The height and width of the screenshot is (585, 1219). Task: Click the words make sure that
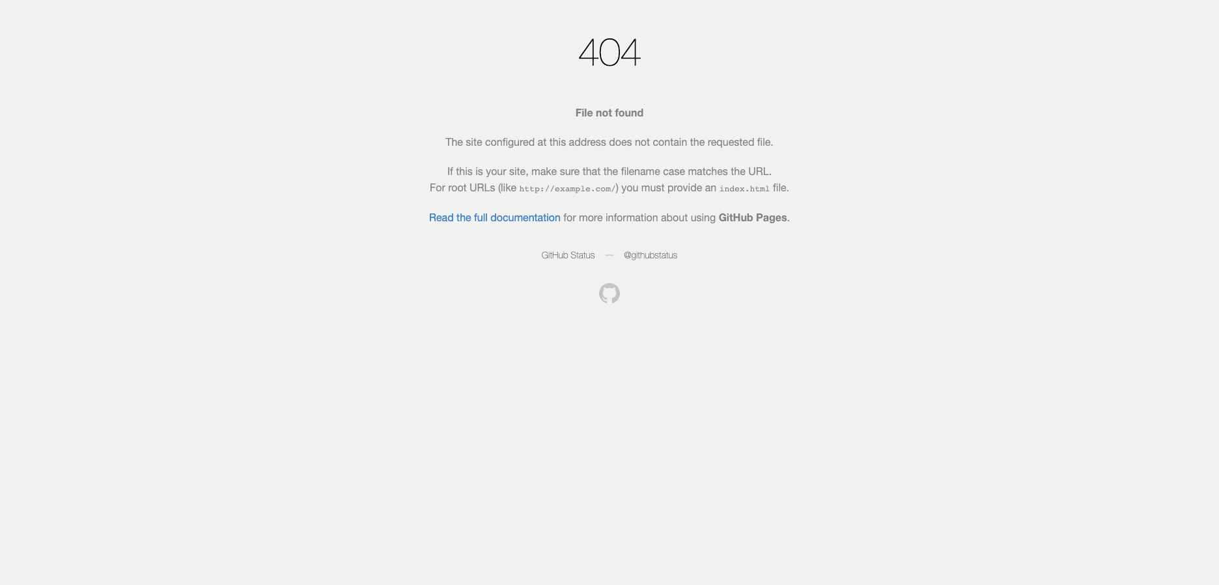[566, 171]
